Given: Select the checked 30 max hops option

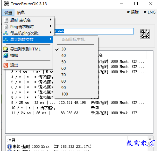Looking at the screenshot, I should pyautogui.click(x=75, y=49).
